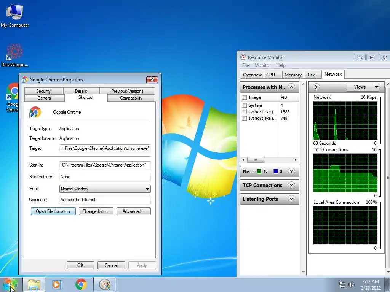Open the DataWagon desktop shortcut
The height and width of the screenshot is (292, 390).
pyautogui.click(x=15, y=56)
